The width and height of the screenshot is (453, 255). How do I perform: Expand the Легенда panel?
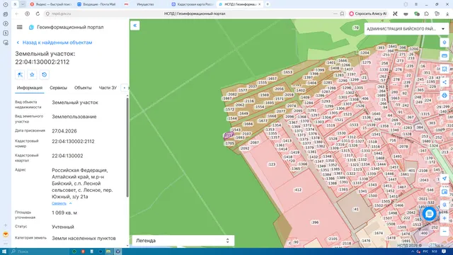[183, 241]
